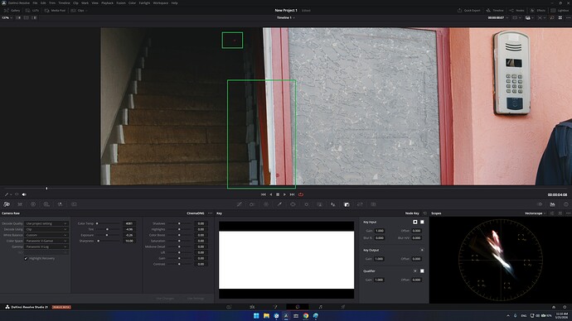
Task: Open the 3D palette icon
Action: (373, 204)
